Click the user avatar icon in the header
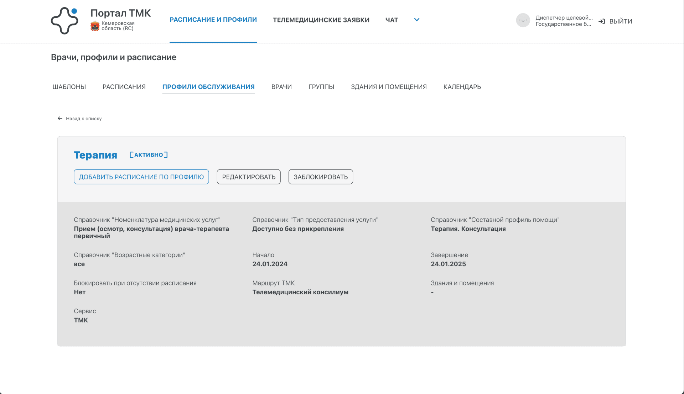Image resolution: width=684 pixels, height=394 pixels. [523, 20]
